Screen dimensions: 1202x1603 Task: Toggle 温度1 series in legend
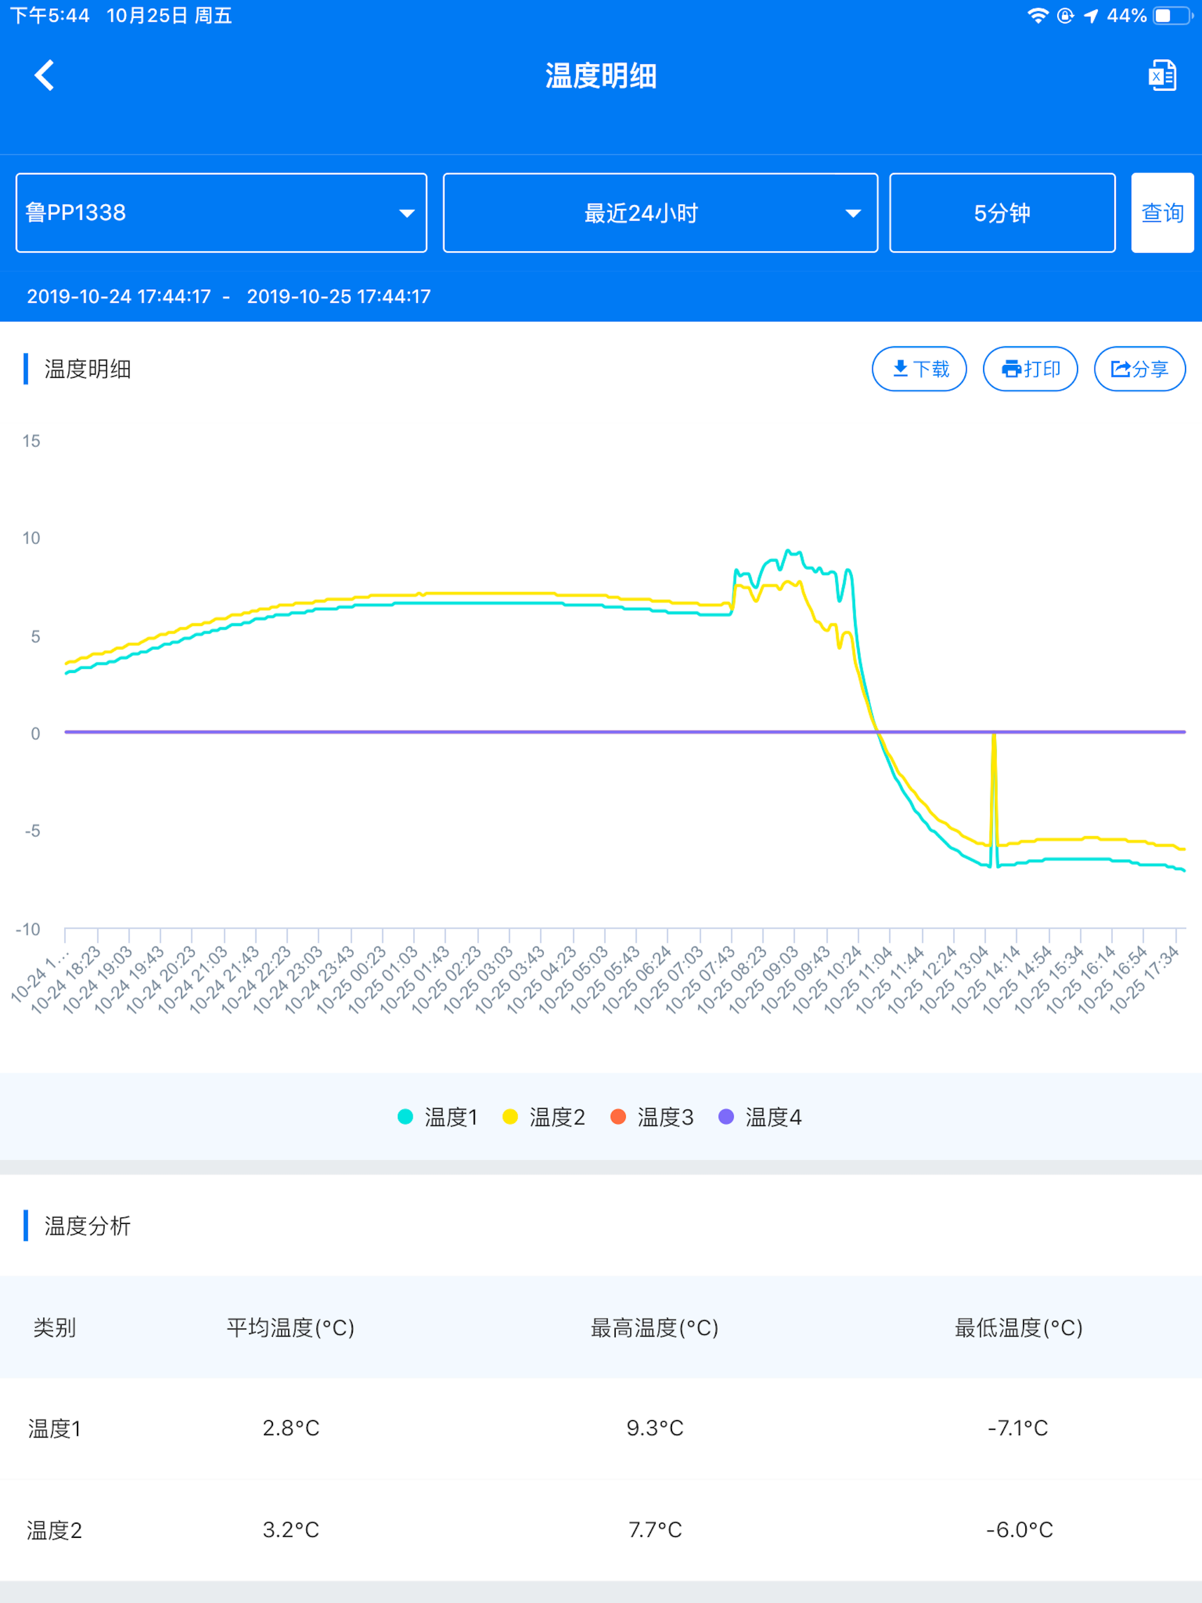pos(438,1117)
